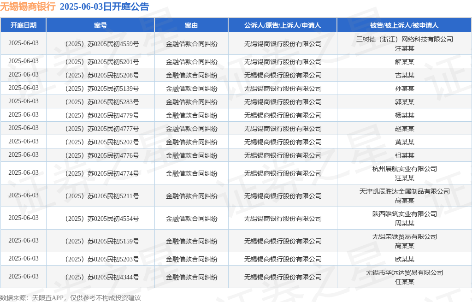The image size is (472, 302).
Task: Click defendant 黄某某
Action: point(405,142)
